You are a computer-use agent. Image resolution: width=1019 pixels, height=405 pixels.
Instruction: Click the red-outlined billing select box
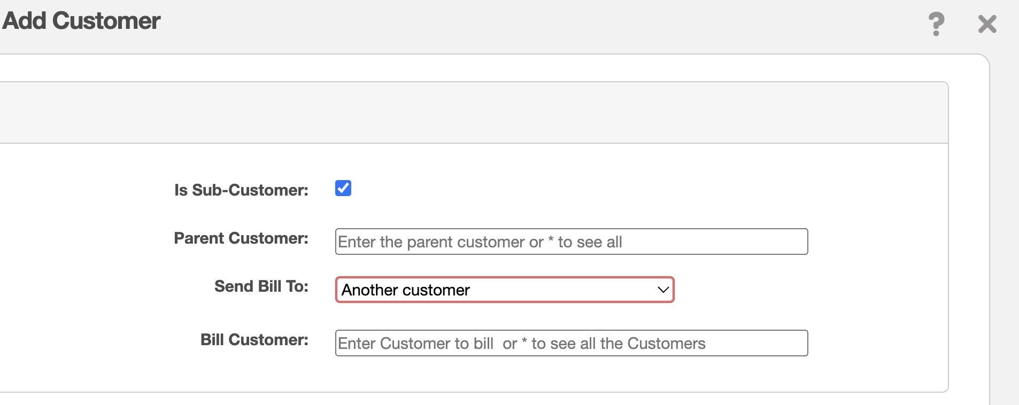pos(504,290)
